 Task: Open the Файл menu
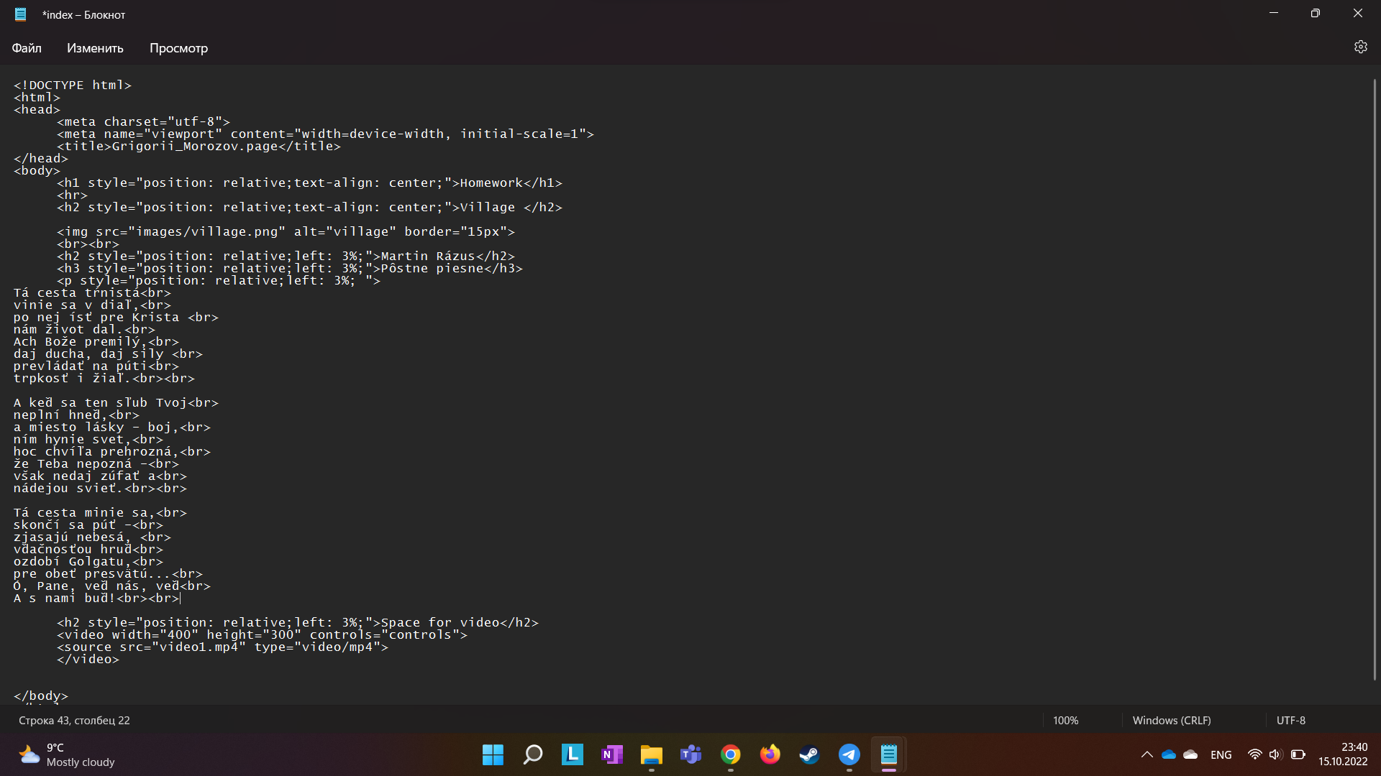(27, 48)
